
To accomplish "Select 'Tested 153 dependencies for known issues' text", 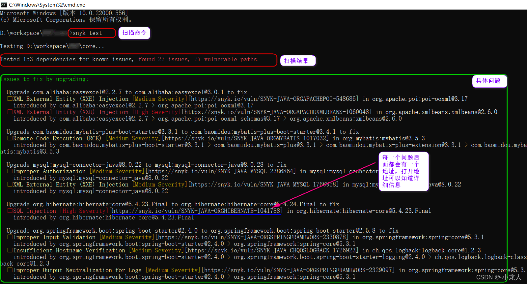I will (x=67, y=59).
